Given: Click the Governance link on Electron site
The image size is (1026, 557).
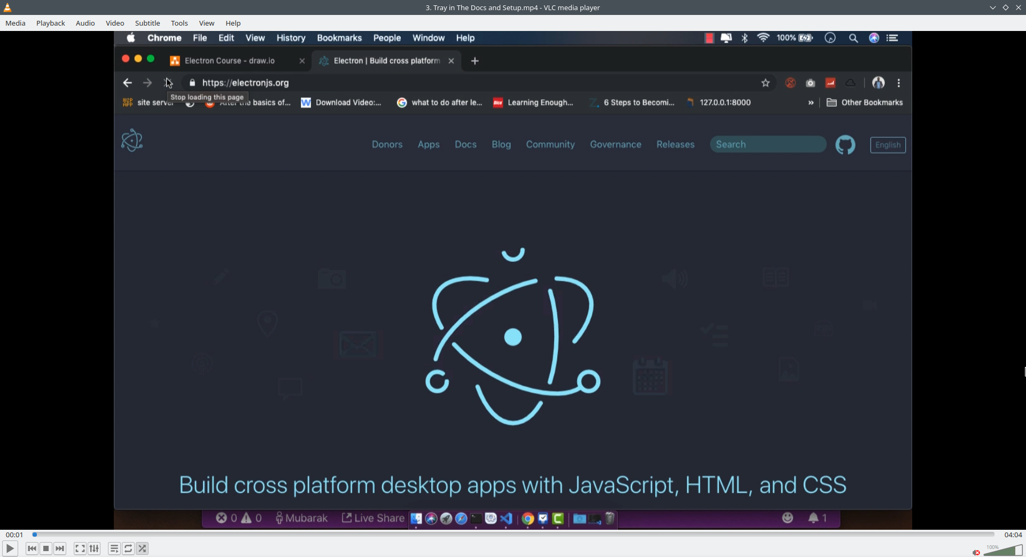Looking at the screenshot, I should [x=616, y=145].
